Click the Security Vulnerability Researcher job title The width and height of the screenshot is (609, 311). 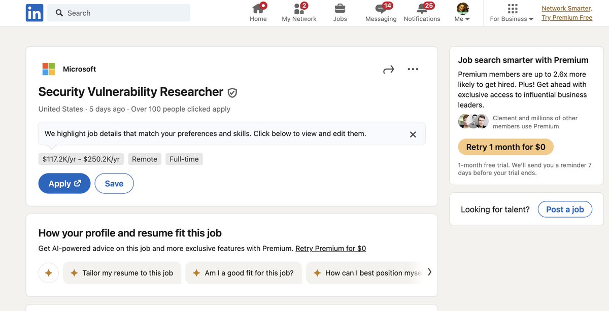131,92
